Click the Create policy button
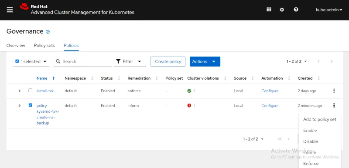Image resolution: width=349 pixels, height=168 pixels. click(x=168, y=61)
